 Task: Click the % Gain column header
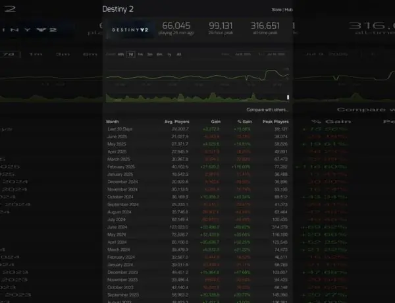pyautogui.click(x=244, y=121)
